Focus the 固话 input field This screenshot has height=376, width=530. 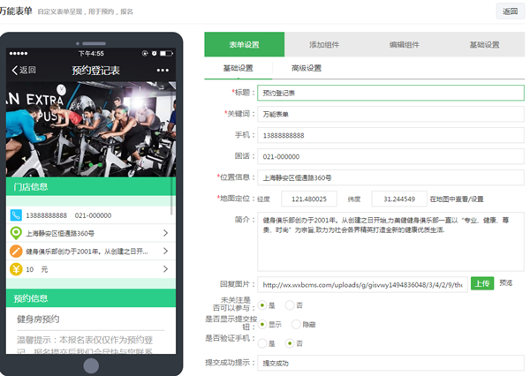click(x=390, y=156)
